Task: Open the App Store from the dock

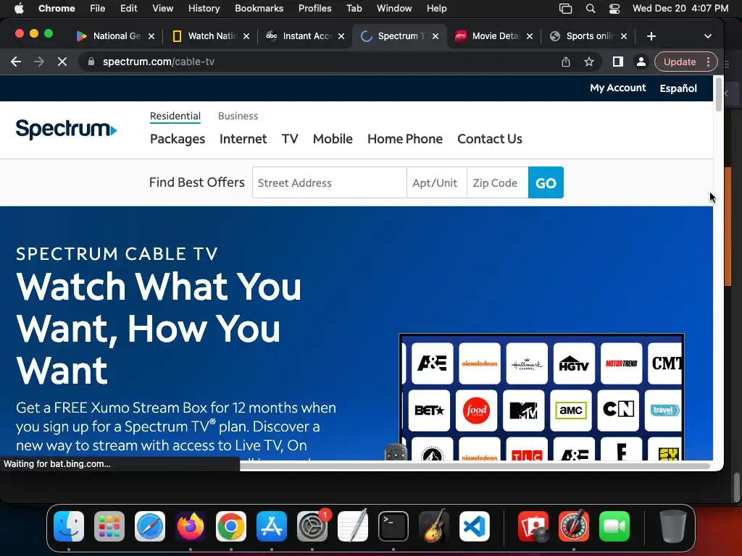Action: 272,526
